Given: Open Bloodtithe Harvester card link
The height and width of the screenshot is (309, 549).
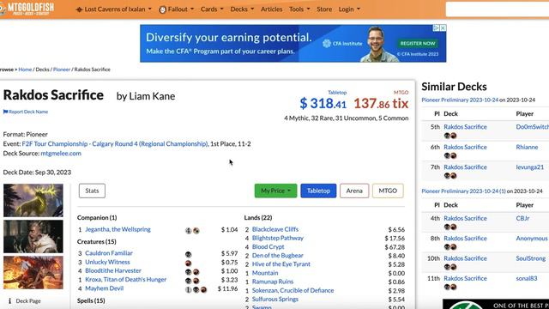Looking at the screenshot, I should click(113, 271).
